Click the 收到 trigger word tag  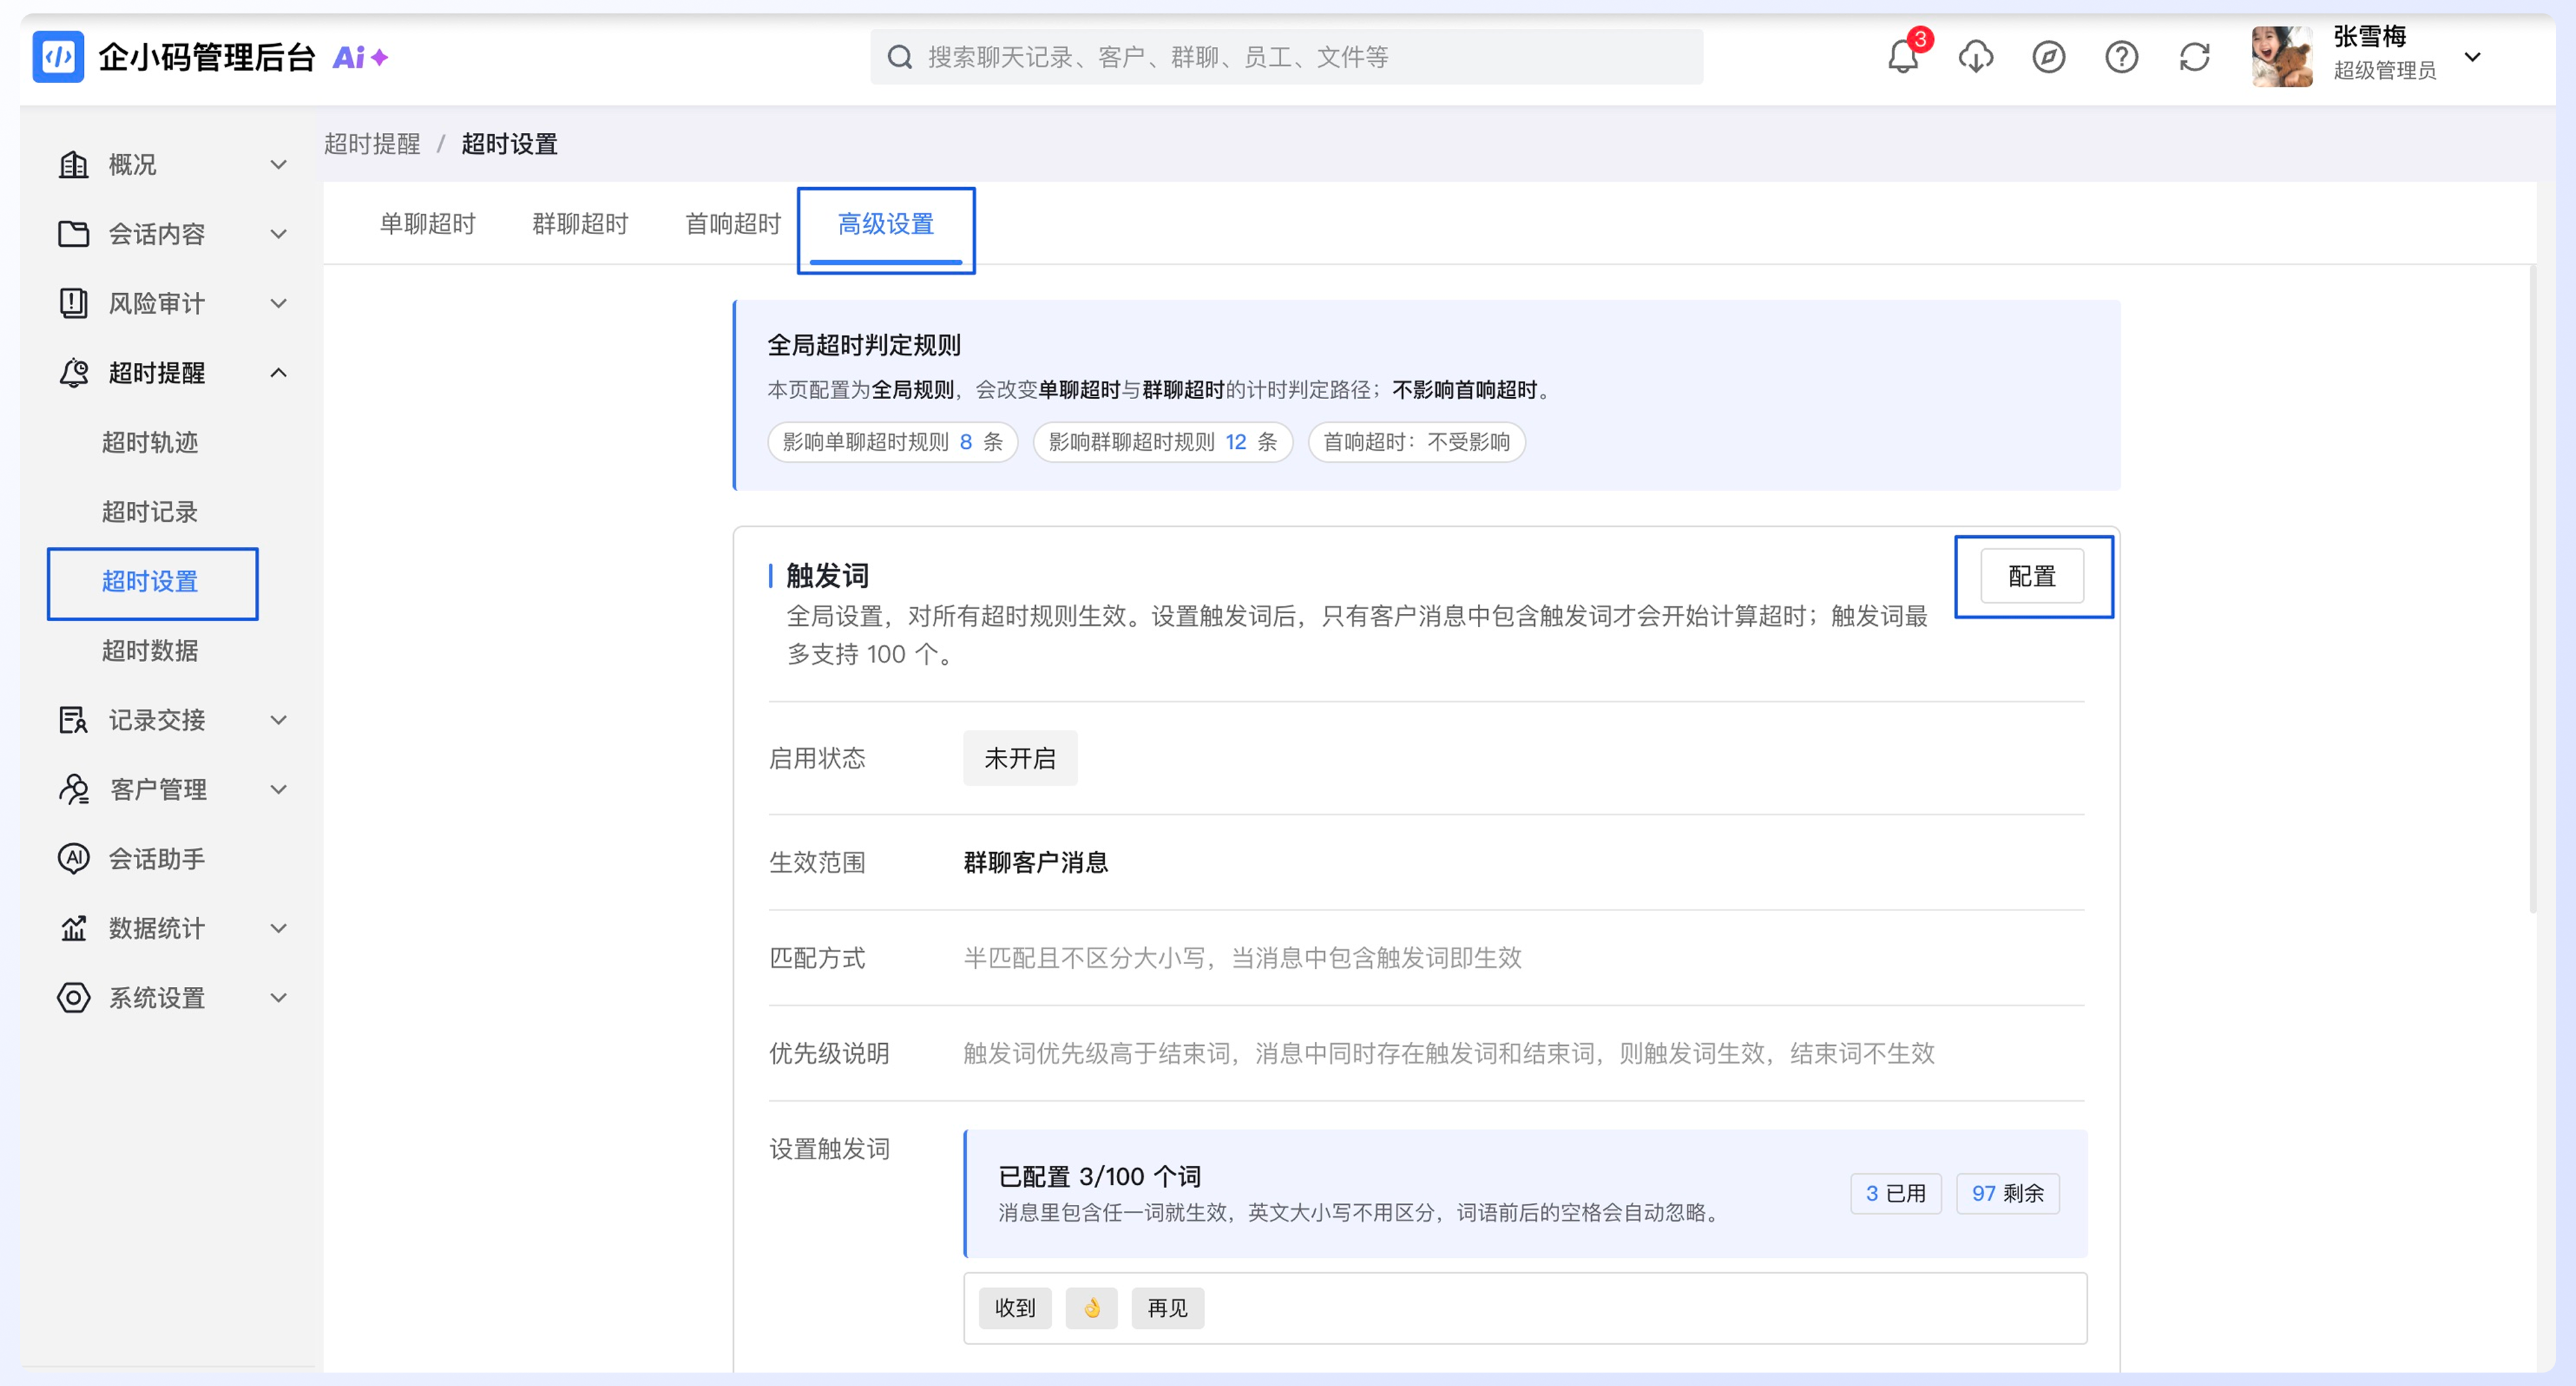coord(1015,1308)
